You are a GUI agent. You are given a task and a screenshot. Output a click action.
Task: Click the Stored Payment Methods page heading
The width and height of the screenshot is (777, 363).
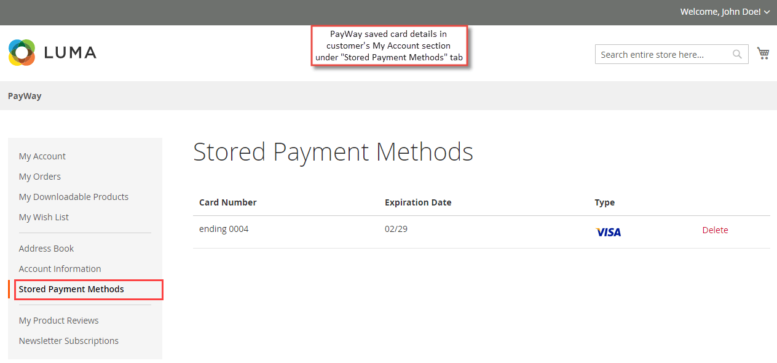pos(333,151)
